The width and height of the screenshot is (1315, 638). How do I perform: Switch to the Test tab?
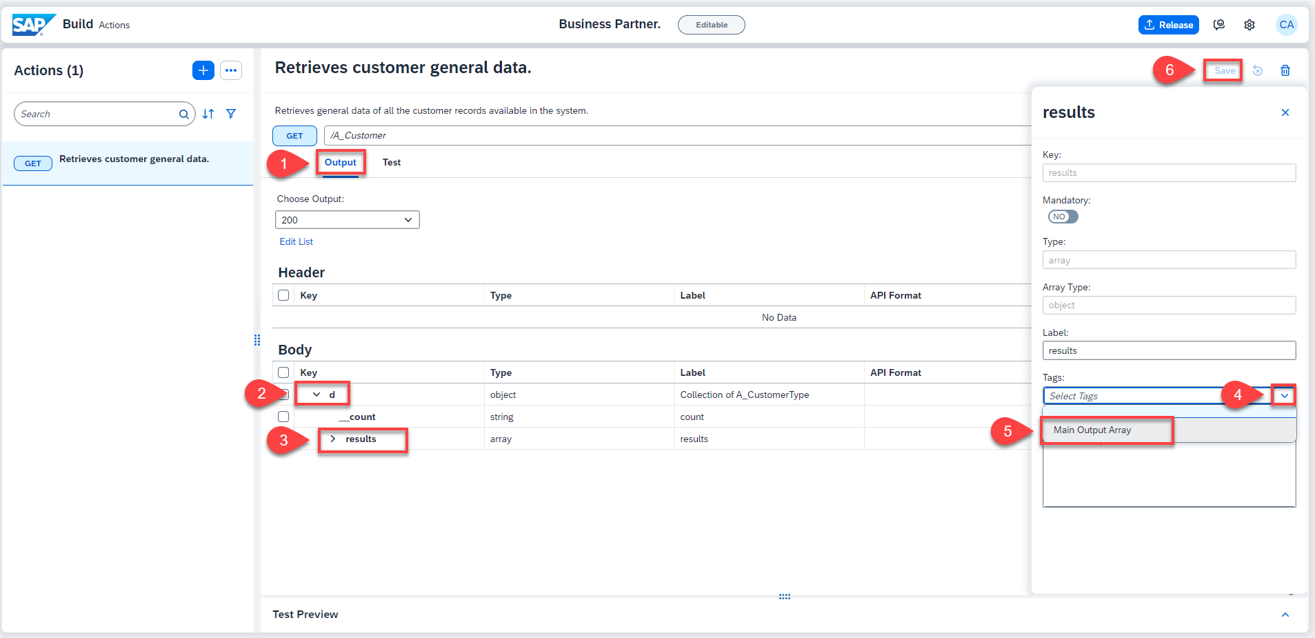pos(392,163)
